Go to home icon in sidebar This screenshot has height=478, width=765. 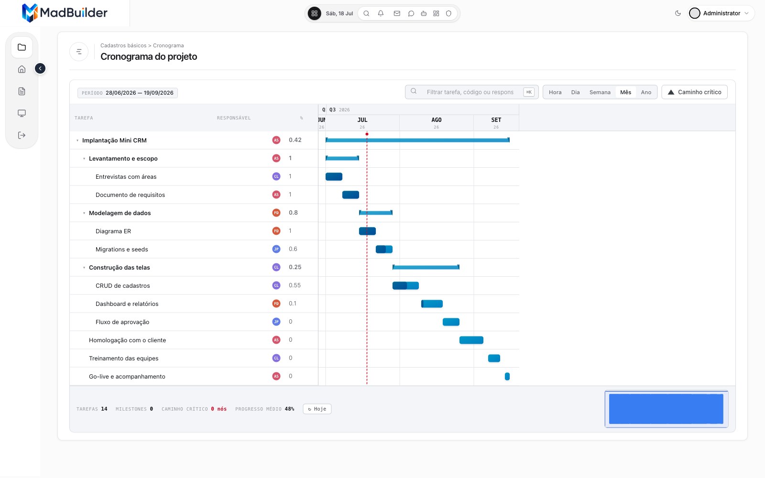point(22,69)
